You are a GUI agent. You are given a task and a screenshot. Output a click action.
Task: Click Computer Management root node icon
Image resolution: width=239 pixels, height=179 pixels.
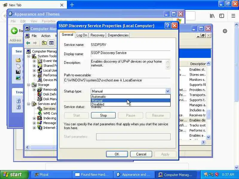click(x=28, y=51)
